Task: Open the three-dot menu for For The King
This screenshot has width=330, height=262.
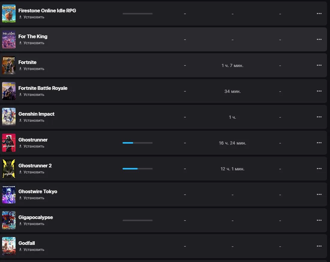Action: tap(319, 39)
